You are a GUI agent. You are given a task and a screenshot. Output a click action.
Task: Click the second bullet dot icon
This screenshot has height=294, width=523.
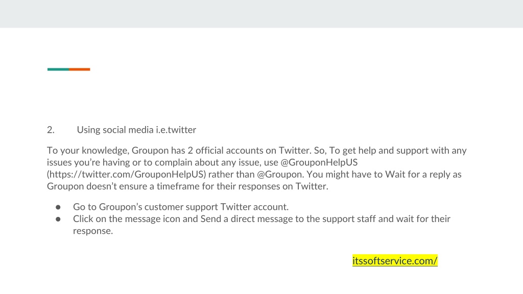(58, 219)
